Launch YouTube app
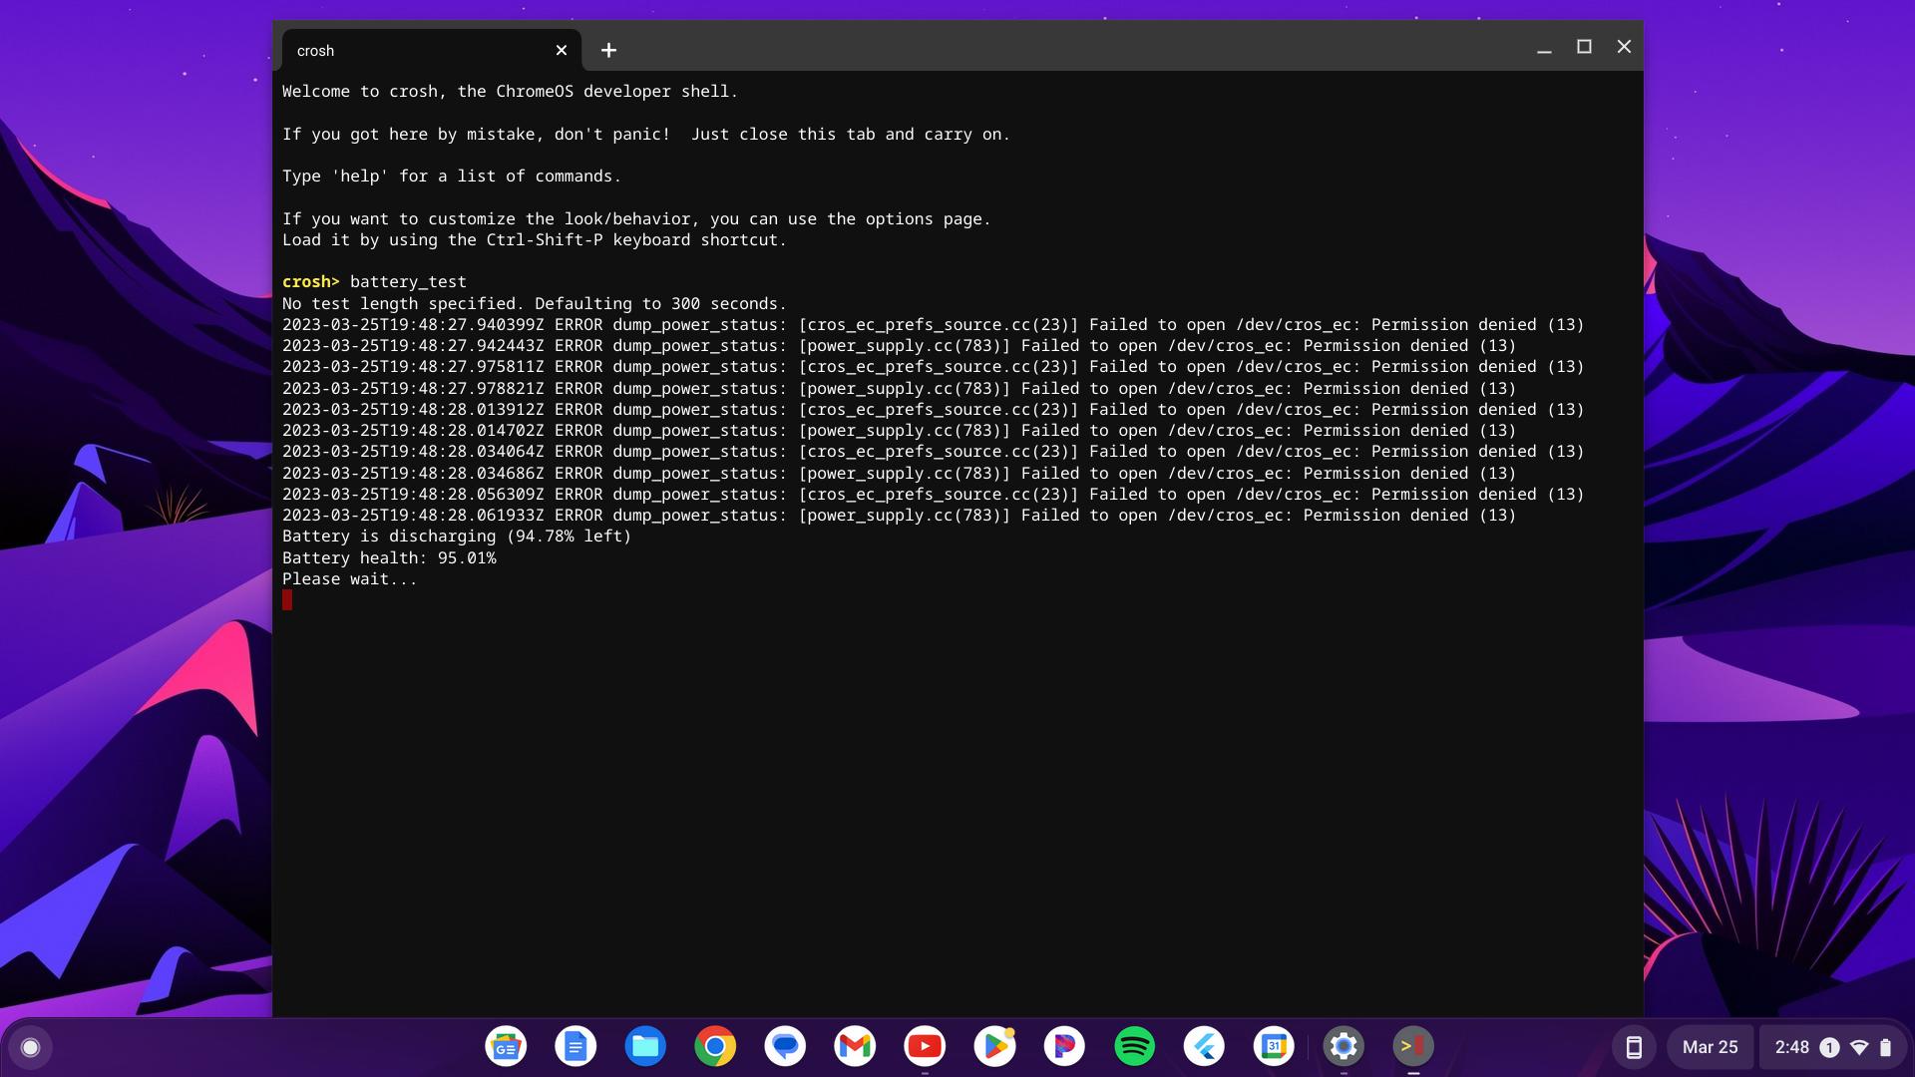 (x=925, y=1046)
